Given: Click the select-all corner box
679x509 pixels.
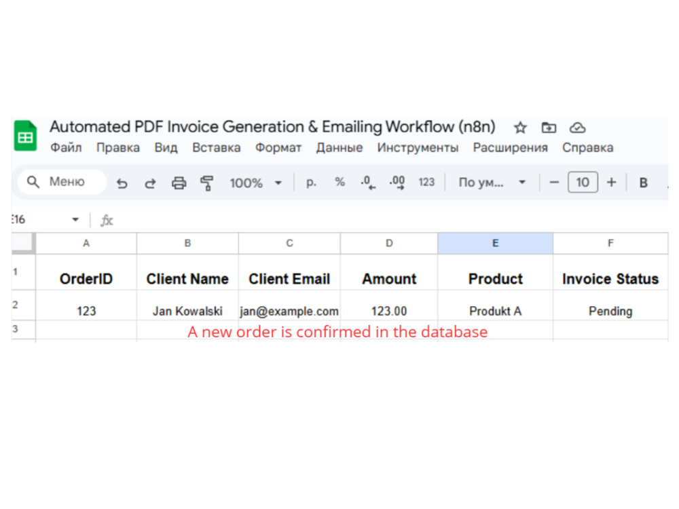Looking at the screenshot, I should [x=23, y=243].
